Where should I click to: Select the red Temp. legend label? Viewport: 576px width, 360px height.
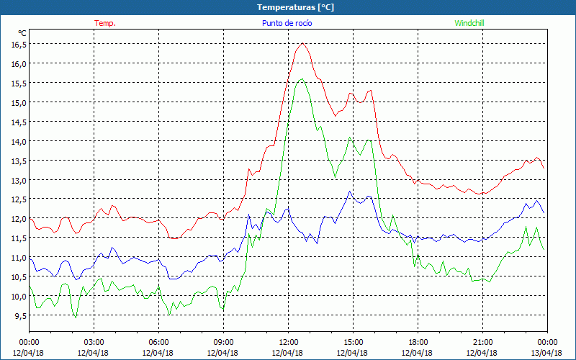tap(105, 23)
